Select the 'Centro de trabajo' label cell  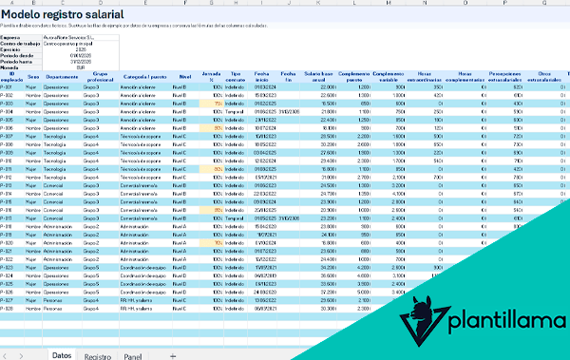(x=21, y=44)
